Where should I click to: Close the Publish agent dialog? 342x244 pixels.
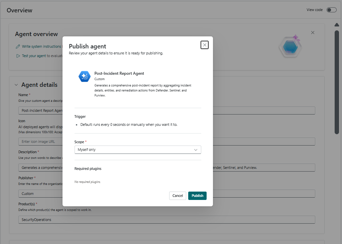coord(204,45)
